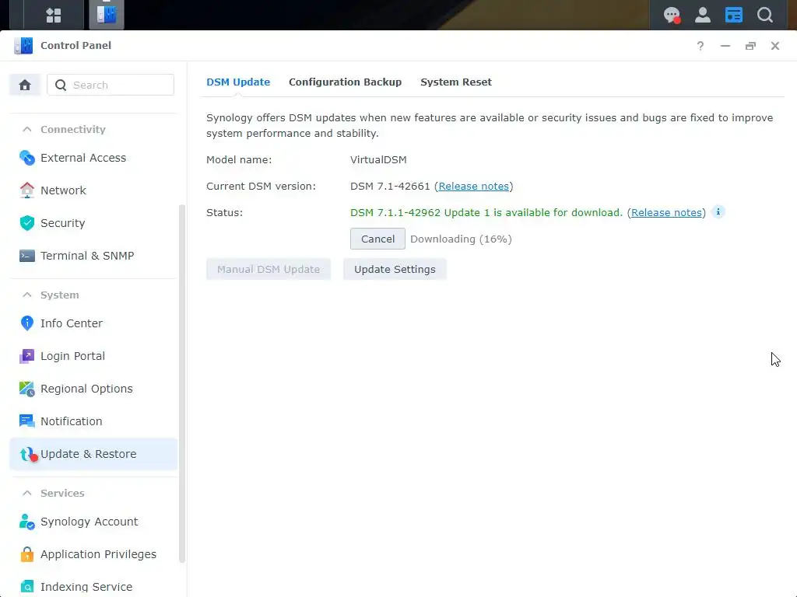Open Synology Account page
This screenshot has height=597, width=797.
pyautogui.click(x=93, y=522)
